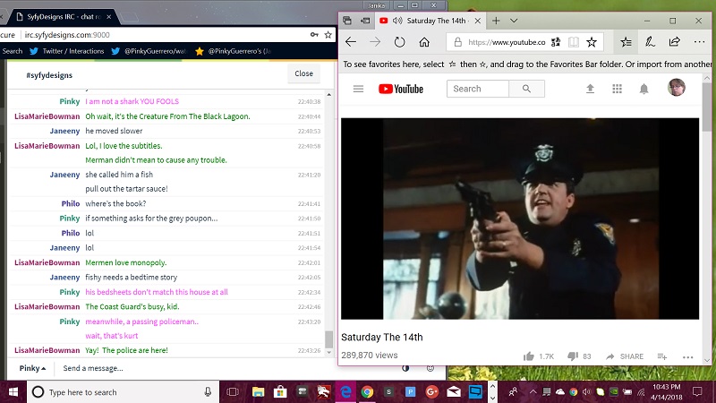Select the Saturday The 14th tab
This screenshot has width=716, height=403.
click(430, 21)
